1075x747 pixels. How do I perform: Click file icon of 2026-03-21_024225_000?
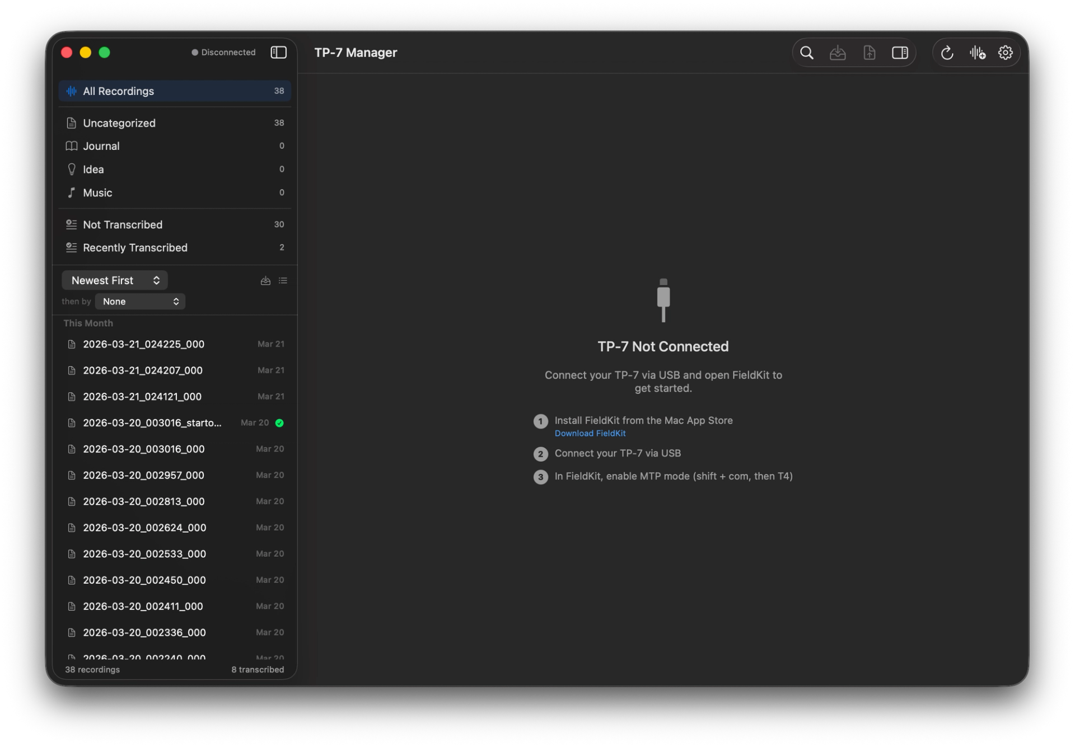click(x=71, y=344)
